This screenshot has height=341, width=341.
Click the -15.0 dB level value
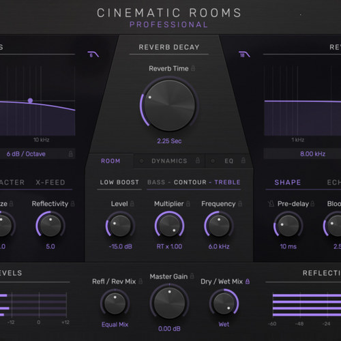point(121,247)
